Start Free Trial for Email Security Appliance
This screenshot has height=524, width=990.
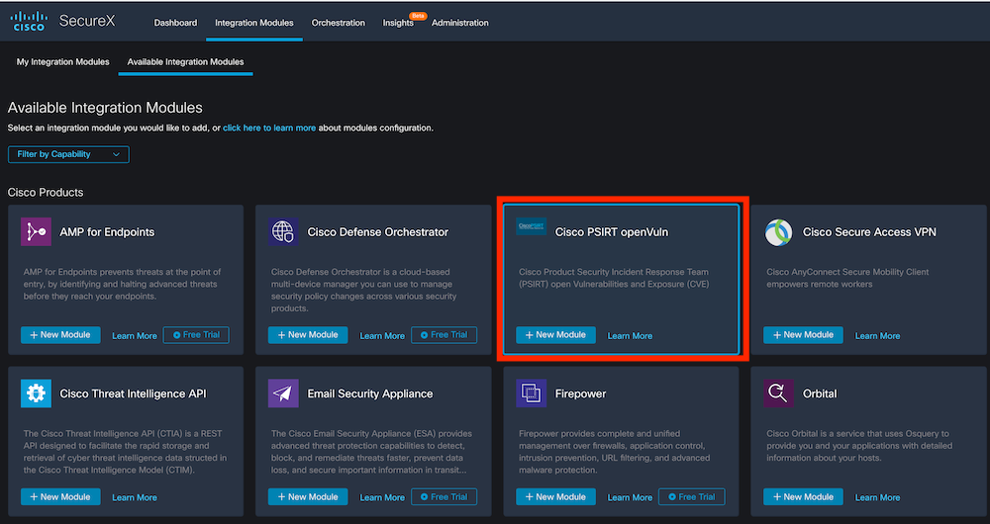point(444,497)
